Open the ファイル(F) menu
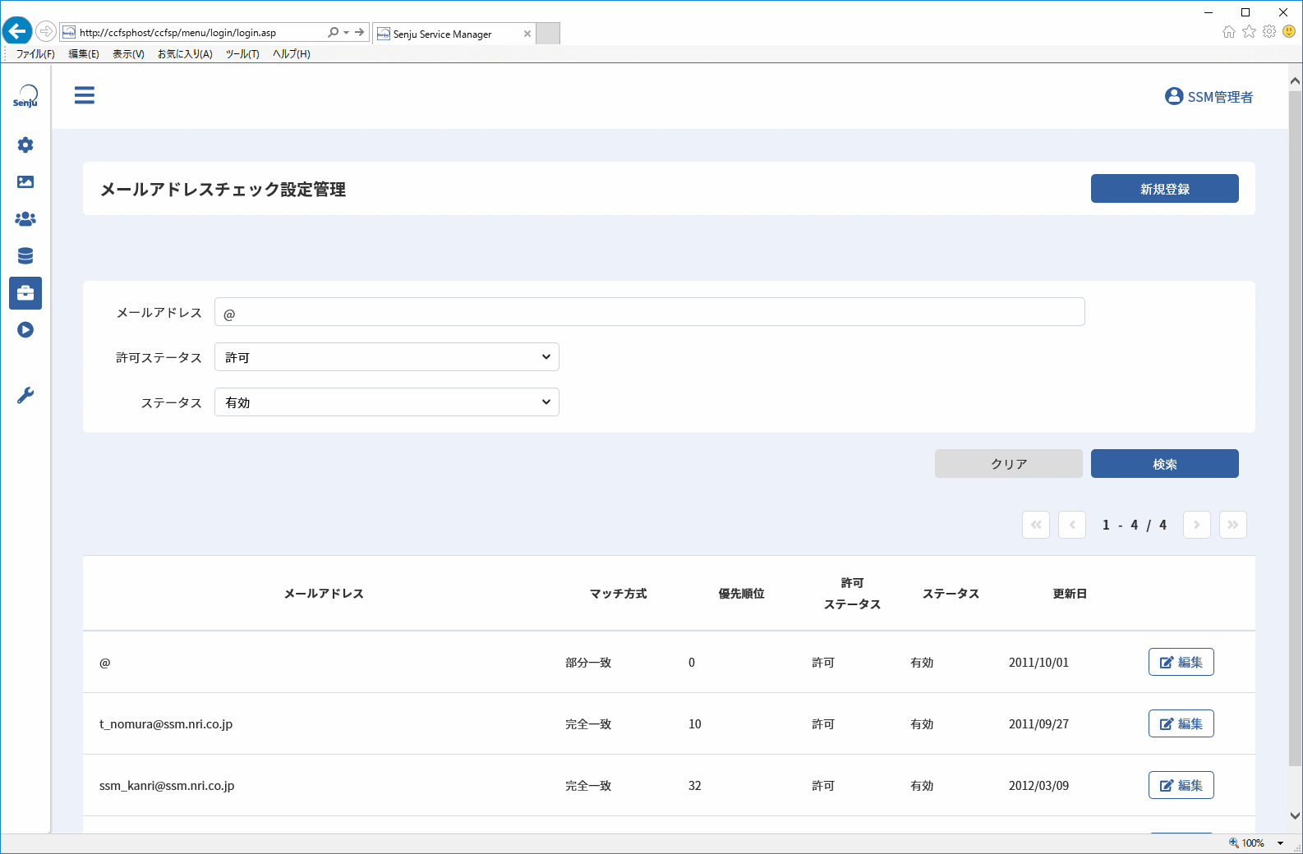The height and width of the screenshot is (854, 1303). (x=35, y=54)
